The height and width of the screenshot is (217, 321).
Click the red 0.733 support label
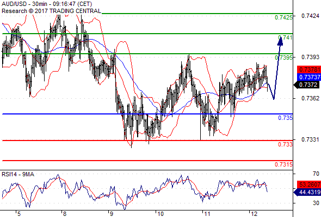pos(285,144)
